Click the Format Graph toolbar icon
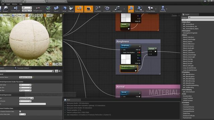The height and width of the screenshot is (120, 214). [15, 9]
